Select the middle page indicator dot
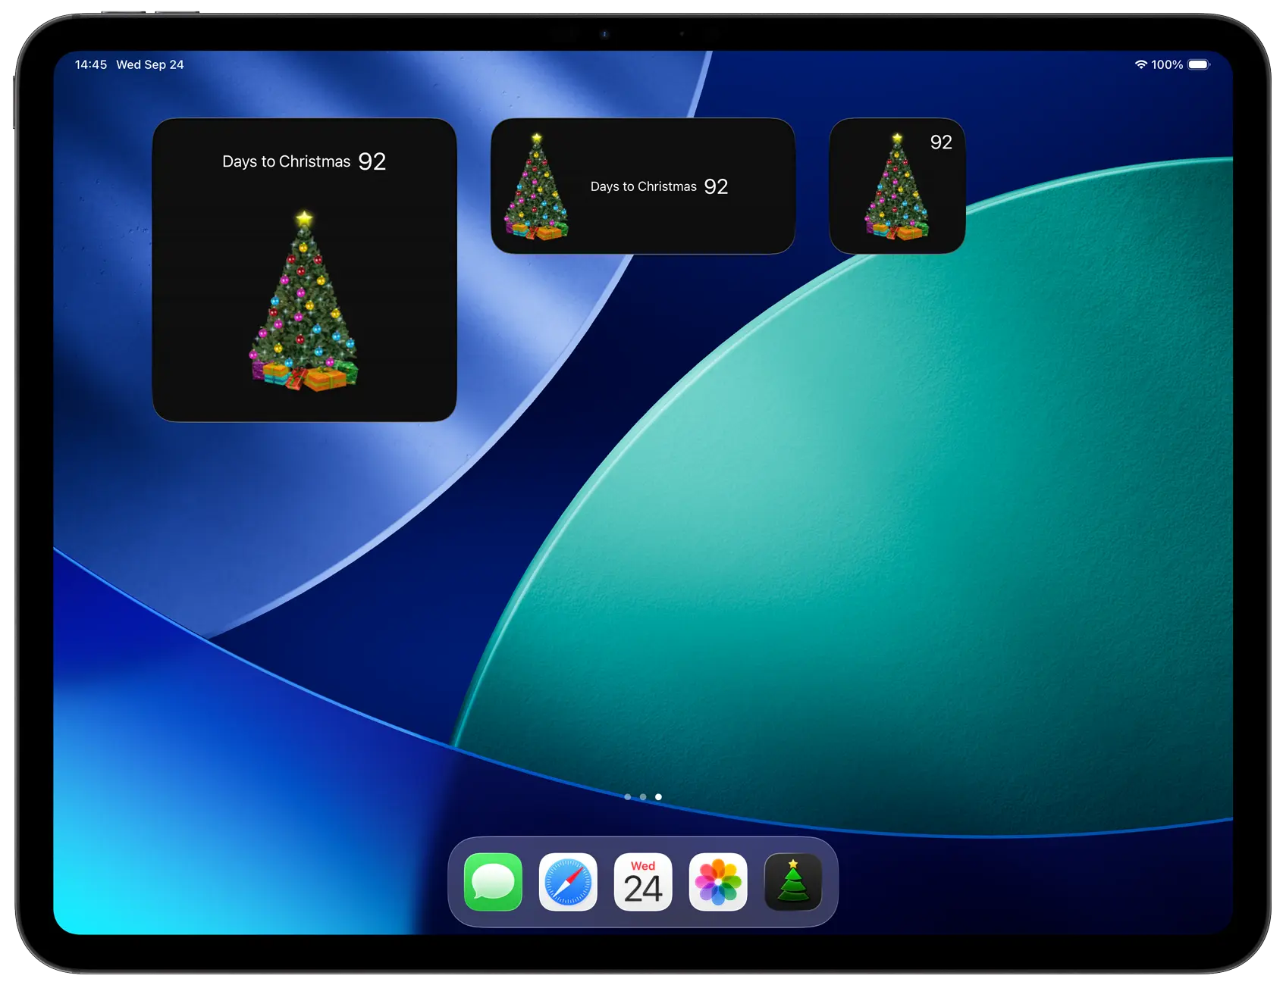 tap(643, 797)
